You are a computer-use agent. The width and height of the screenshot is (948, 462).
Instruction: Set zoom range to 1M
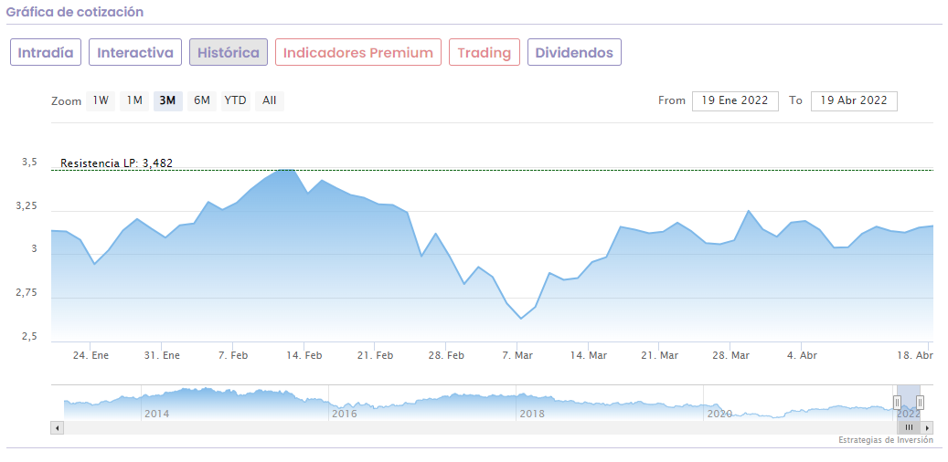(x=134, y=100)
